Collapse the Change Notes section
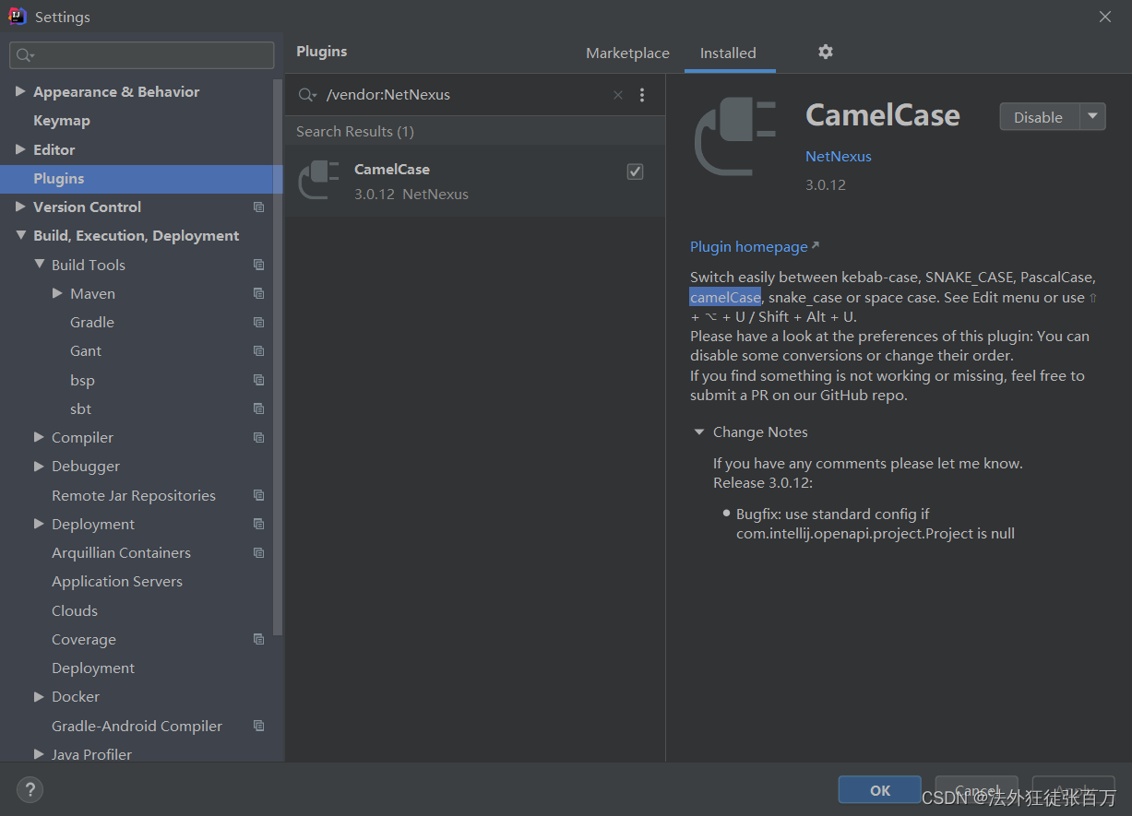The height and width of the screenshot is (816, 1132). 699,432
